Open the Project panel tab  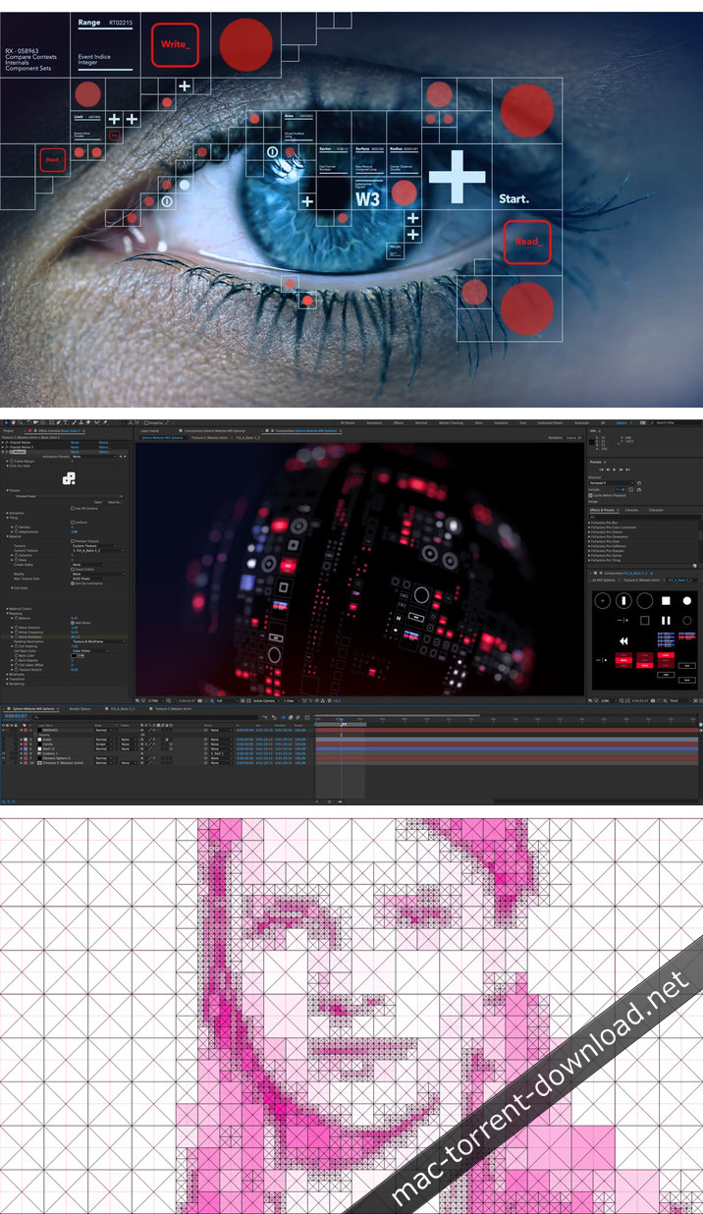(x=9, y=430)
